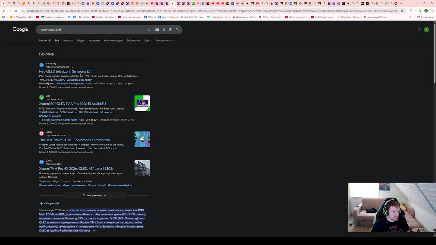Open the on-screen keyboard input tool
This screenshot has width=436, height=245.
(157, 30)
